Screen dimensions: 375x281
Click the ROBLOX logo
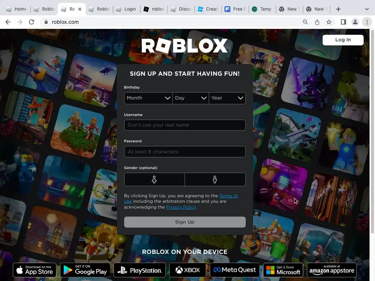185,46
